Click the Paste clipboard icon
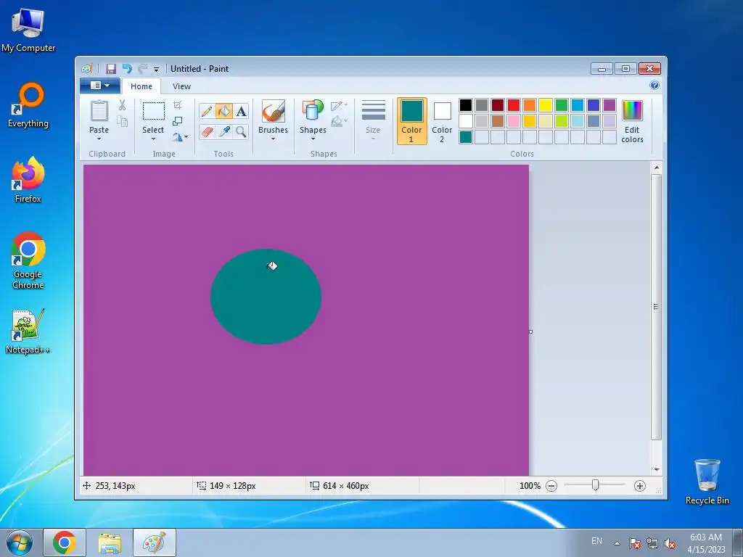This screenshot has width=743, height=557. click(99, 111)
